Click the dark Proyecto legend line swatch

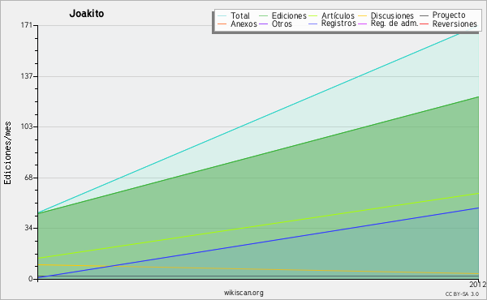coord(424,15)
